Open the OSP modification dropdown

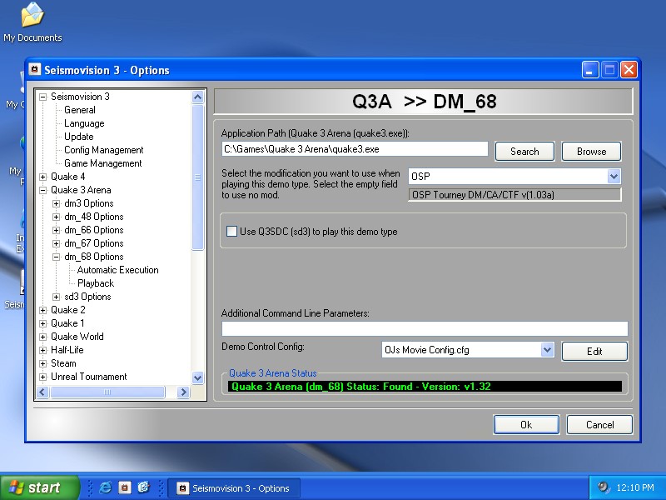[x=614, y=176]
